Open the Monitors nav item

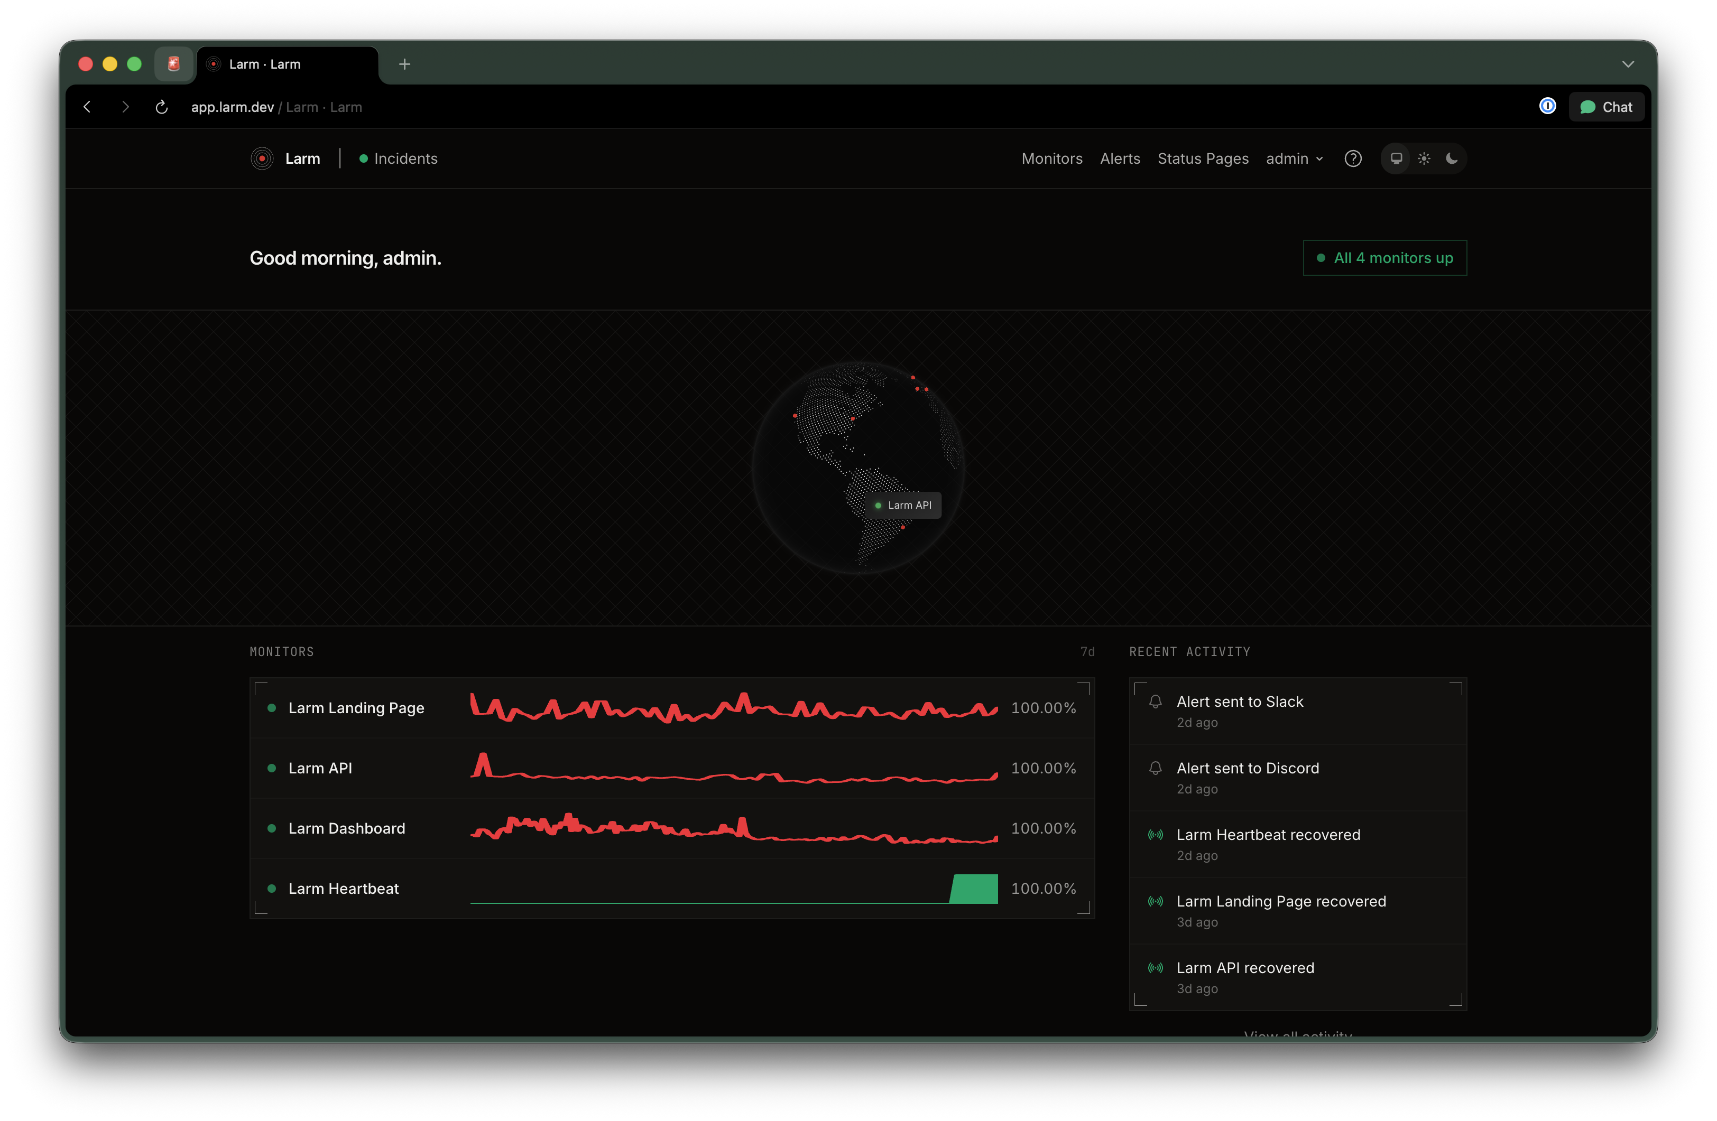1051,158
